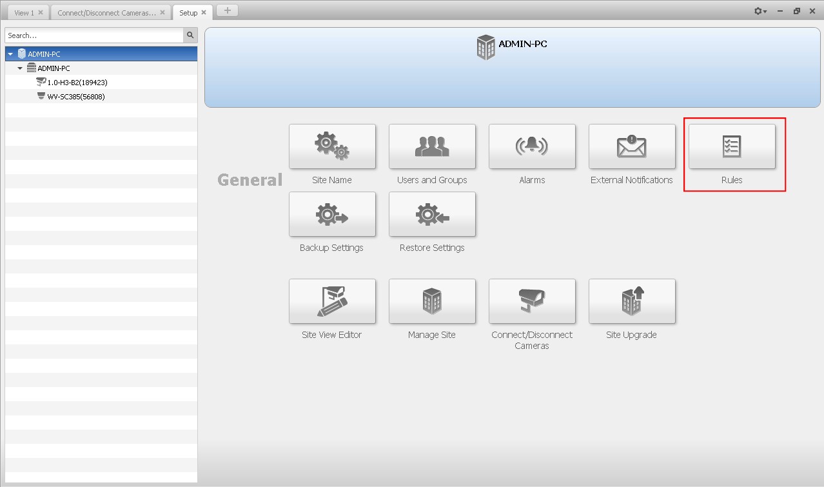Close the Connect/Disconnect Cameras tab
The width and height of the screenshot is (824, 487).
(162, 13)
